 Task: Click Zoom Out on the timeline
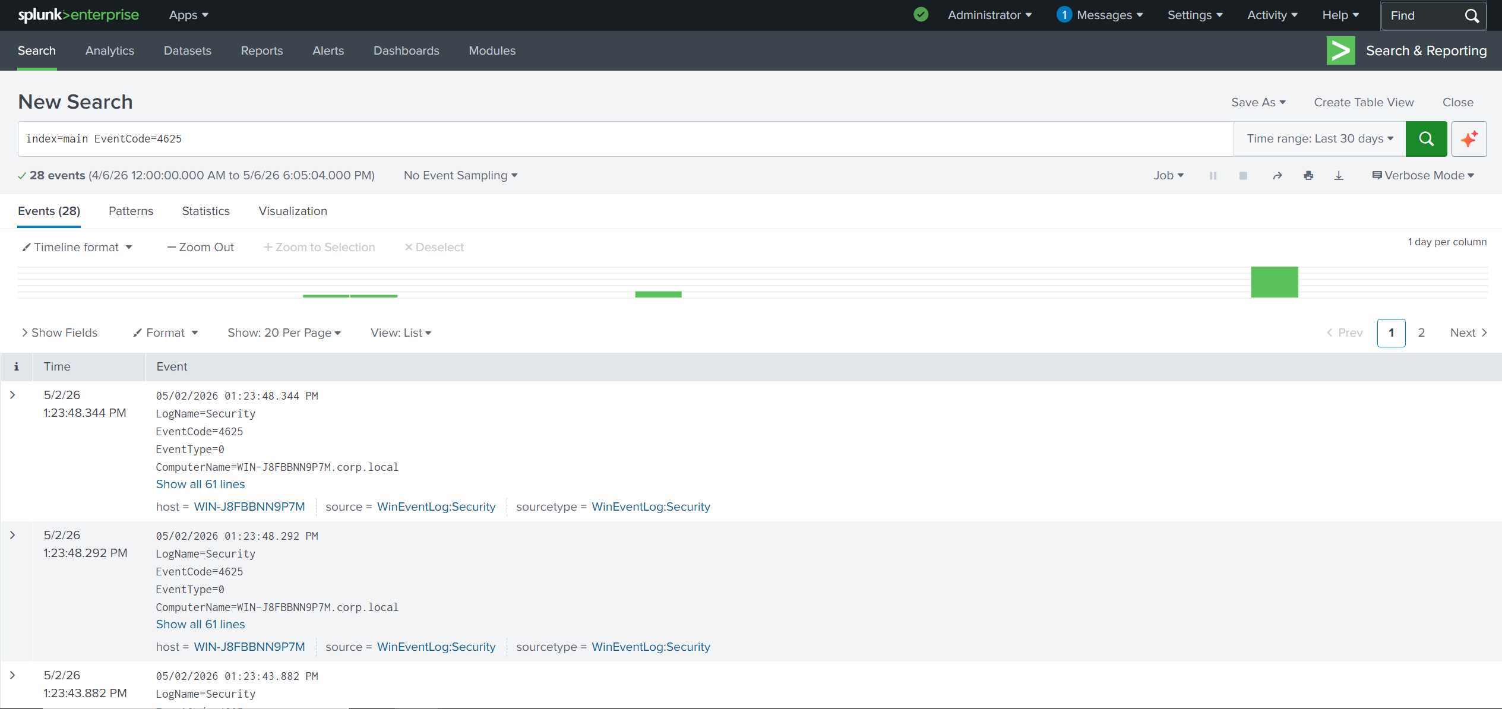(x=201, y=248)
